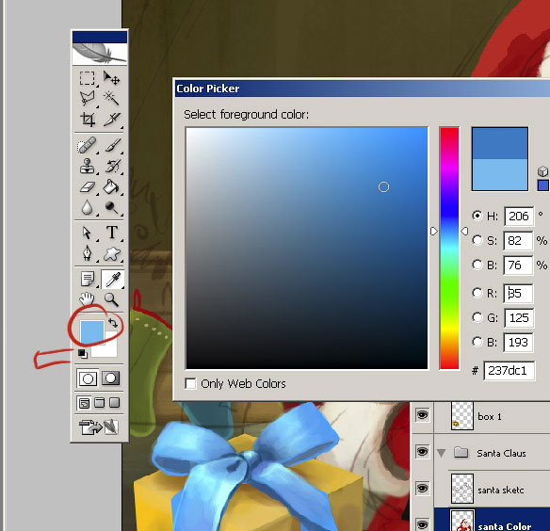Image resolution: width=550 pixels, height=531 pixels.
Task: Switch to Standard Mode editing
Action: click(88, 378)
